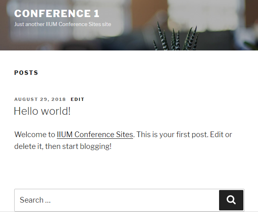This screenshot has width=258, height=212.
Task: Click the 'delete it, then start blogging!' text line
Action: 63,146
